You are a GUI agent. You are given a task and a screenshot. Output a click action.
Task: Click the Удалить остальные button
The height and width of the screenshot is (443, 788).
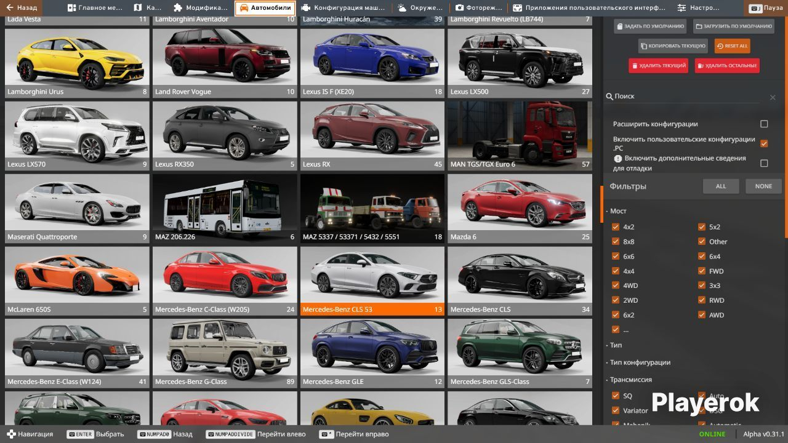727,65
